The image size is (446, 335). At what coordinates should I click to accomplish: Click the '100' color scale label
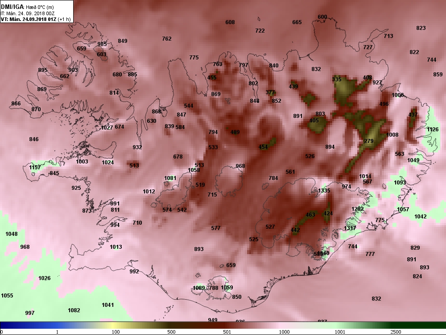pyautogui.click(x=116, y=332)
